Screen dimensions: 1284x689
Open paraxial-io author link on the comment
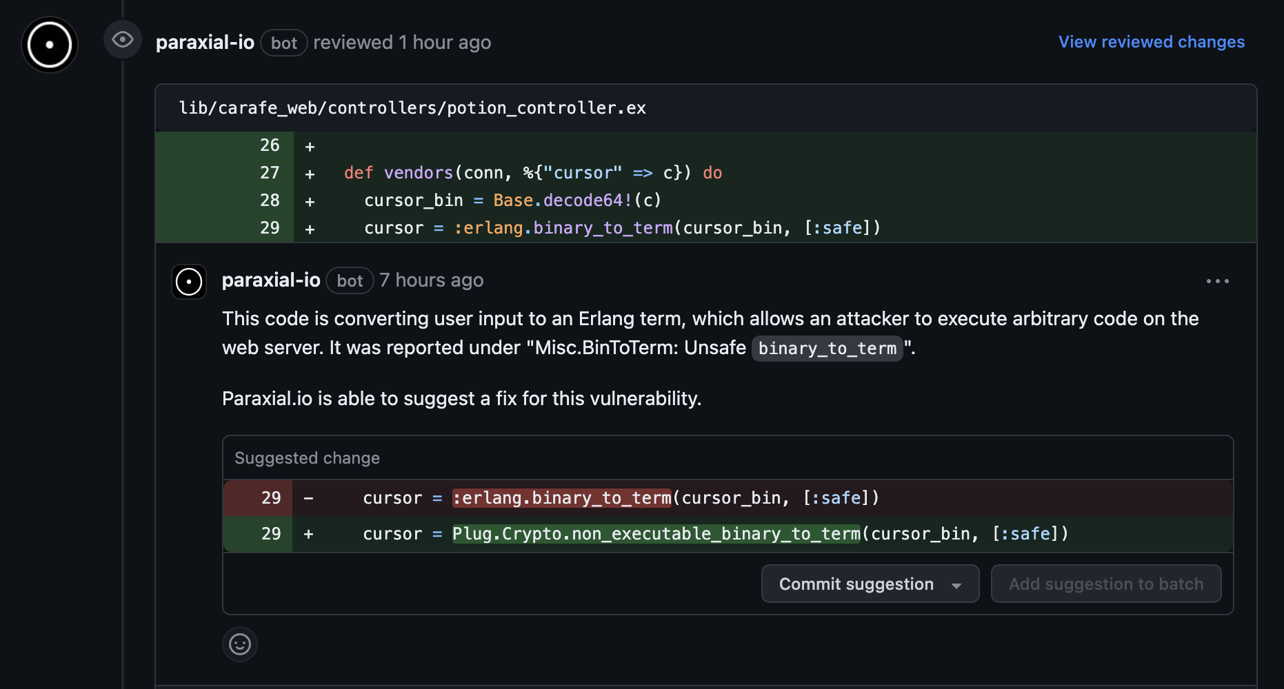coord(271,280)
